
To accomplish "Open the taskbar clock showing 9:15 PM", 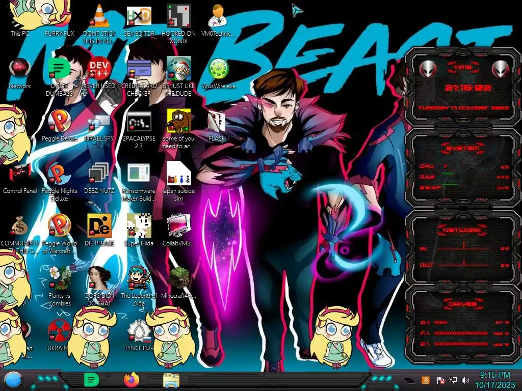I will (494, 380).
